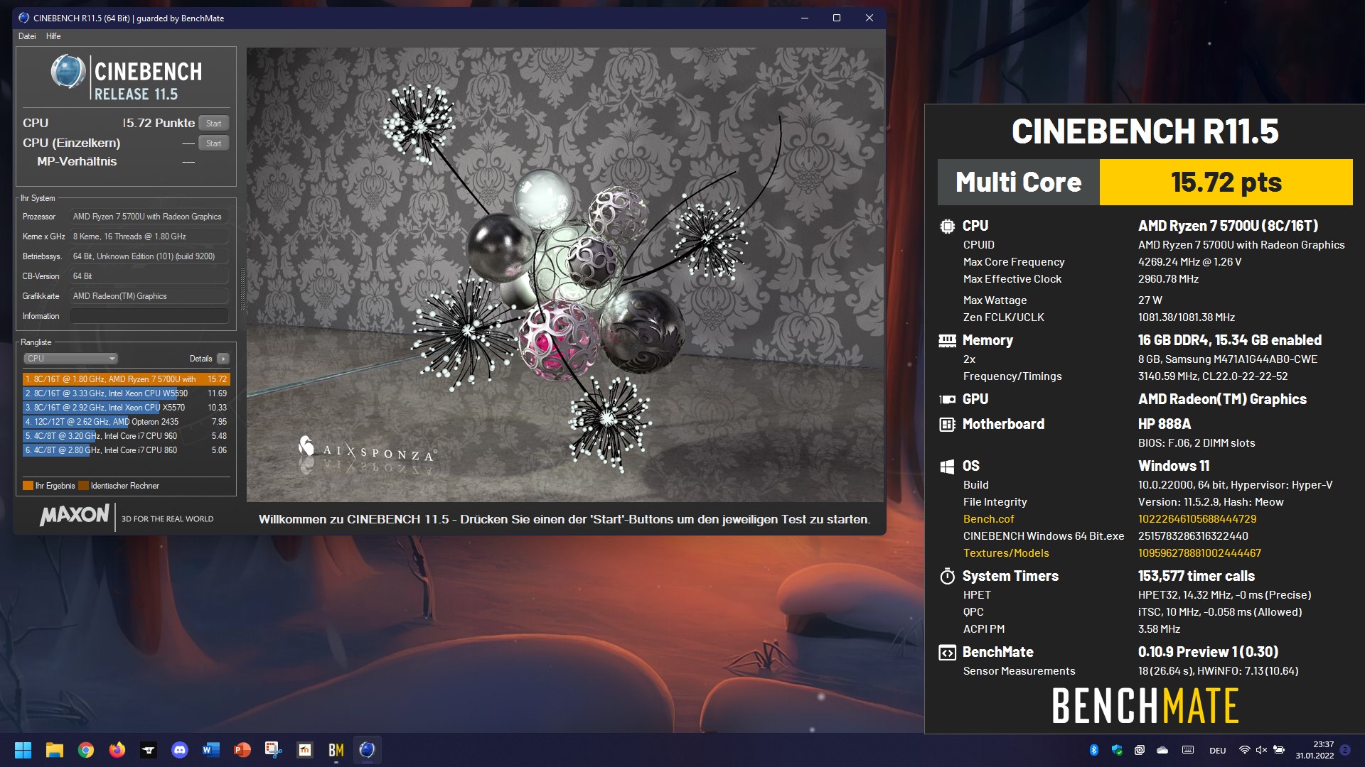The width and height of the screenshot is (1365, 767).
Task: Click the brown Identischer Rechner legend swatch
Action: [x=83, y=486]
